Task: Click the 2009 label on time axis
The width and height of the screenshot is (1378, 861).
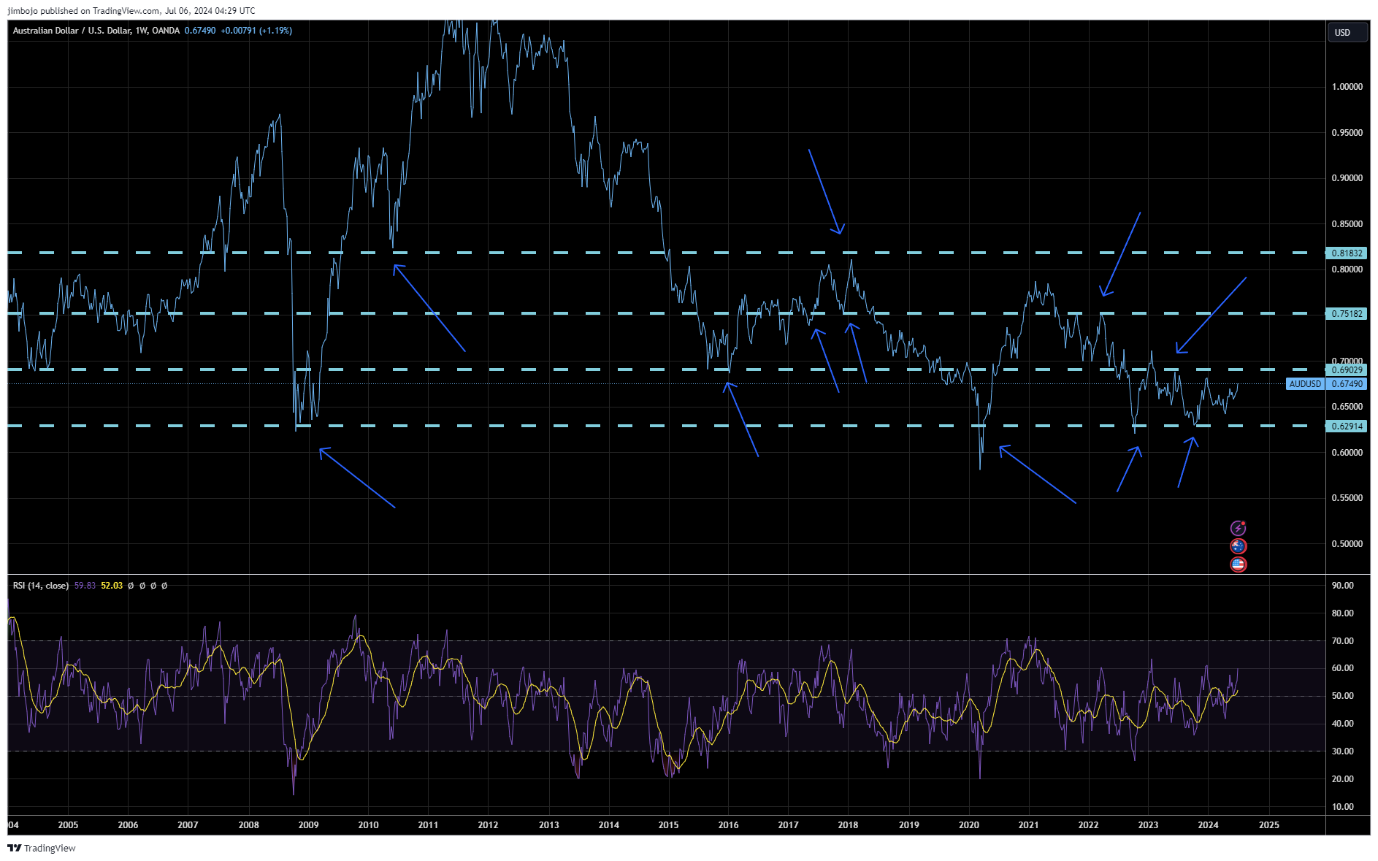Action: tap(308, 825)
